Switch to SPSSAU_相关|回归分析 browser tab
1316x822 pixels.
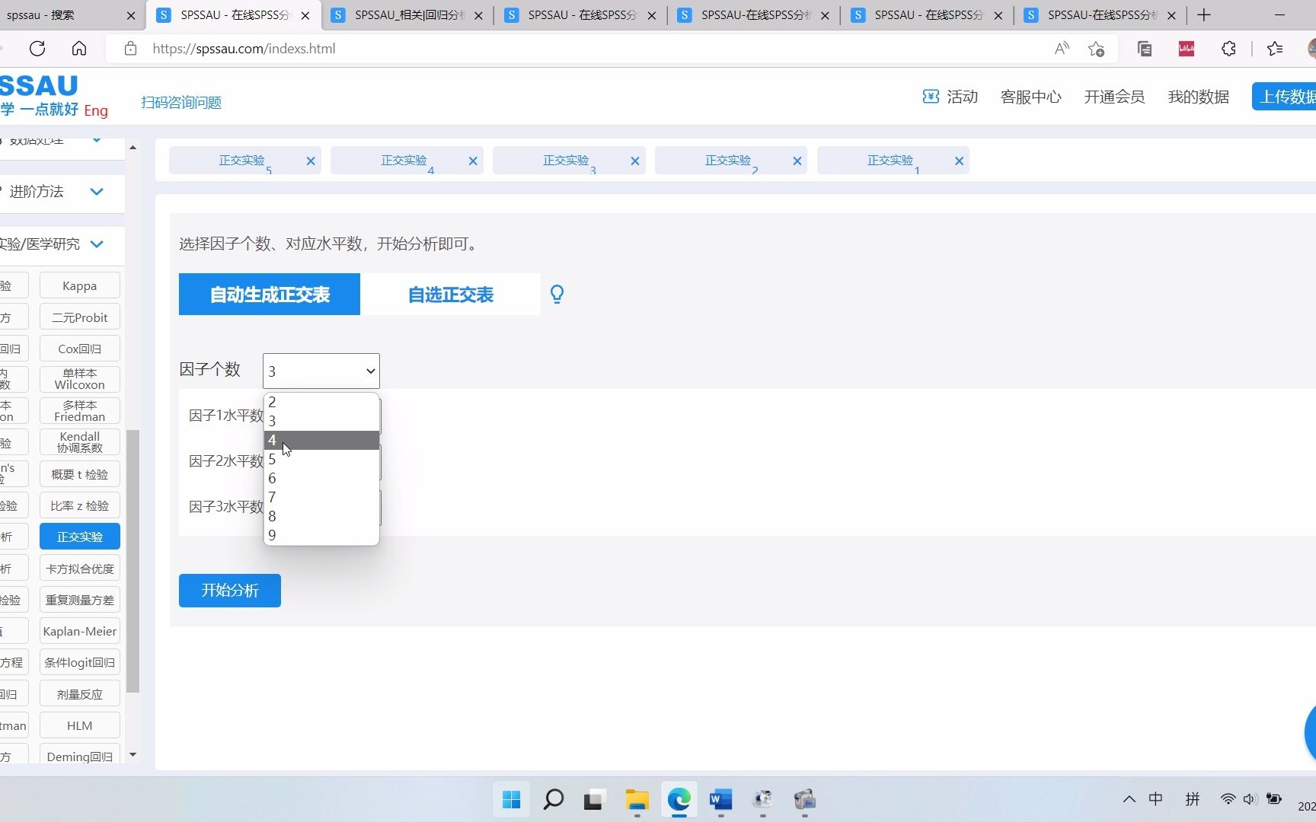pos(407,15)
